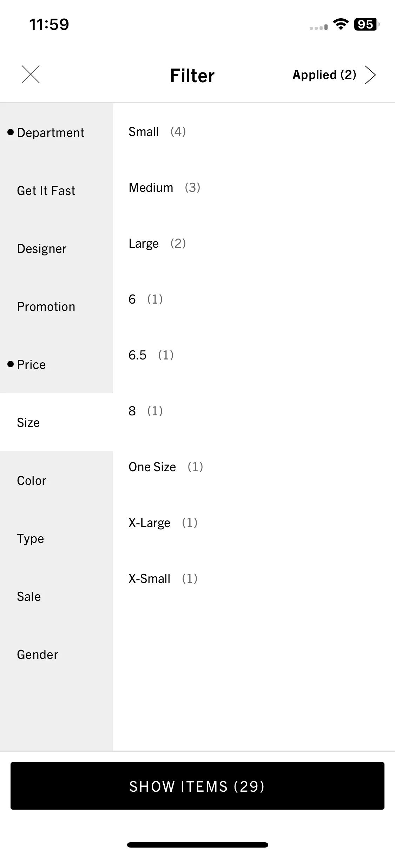The height and width of the screenshot is (856, 395).
Task: Tap the Show Items (29) button
Action: coord(197,786)
